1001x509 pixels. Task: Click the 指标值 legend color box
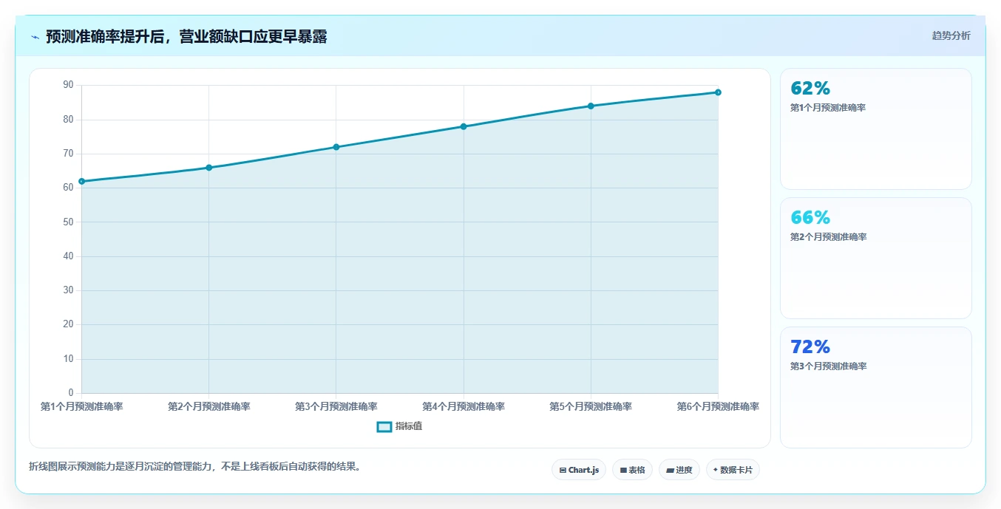click(384, 426)
